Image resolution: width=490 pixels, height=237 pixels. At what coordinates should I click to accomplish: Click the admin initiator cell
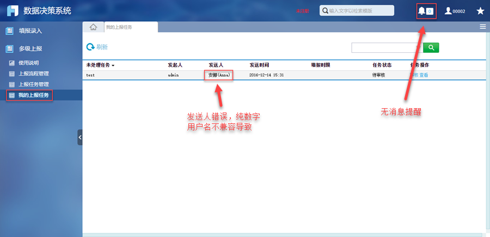173,75
